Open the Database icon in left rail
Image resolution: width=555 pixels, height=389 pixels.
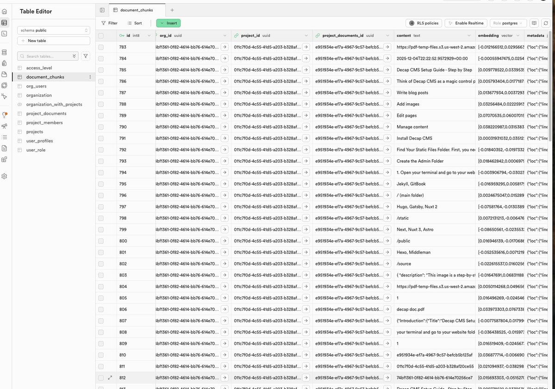point(4,52)
